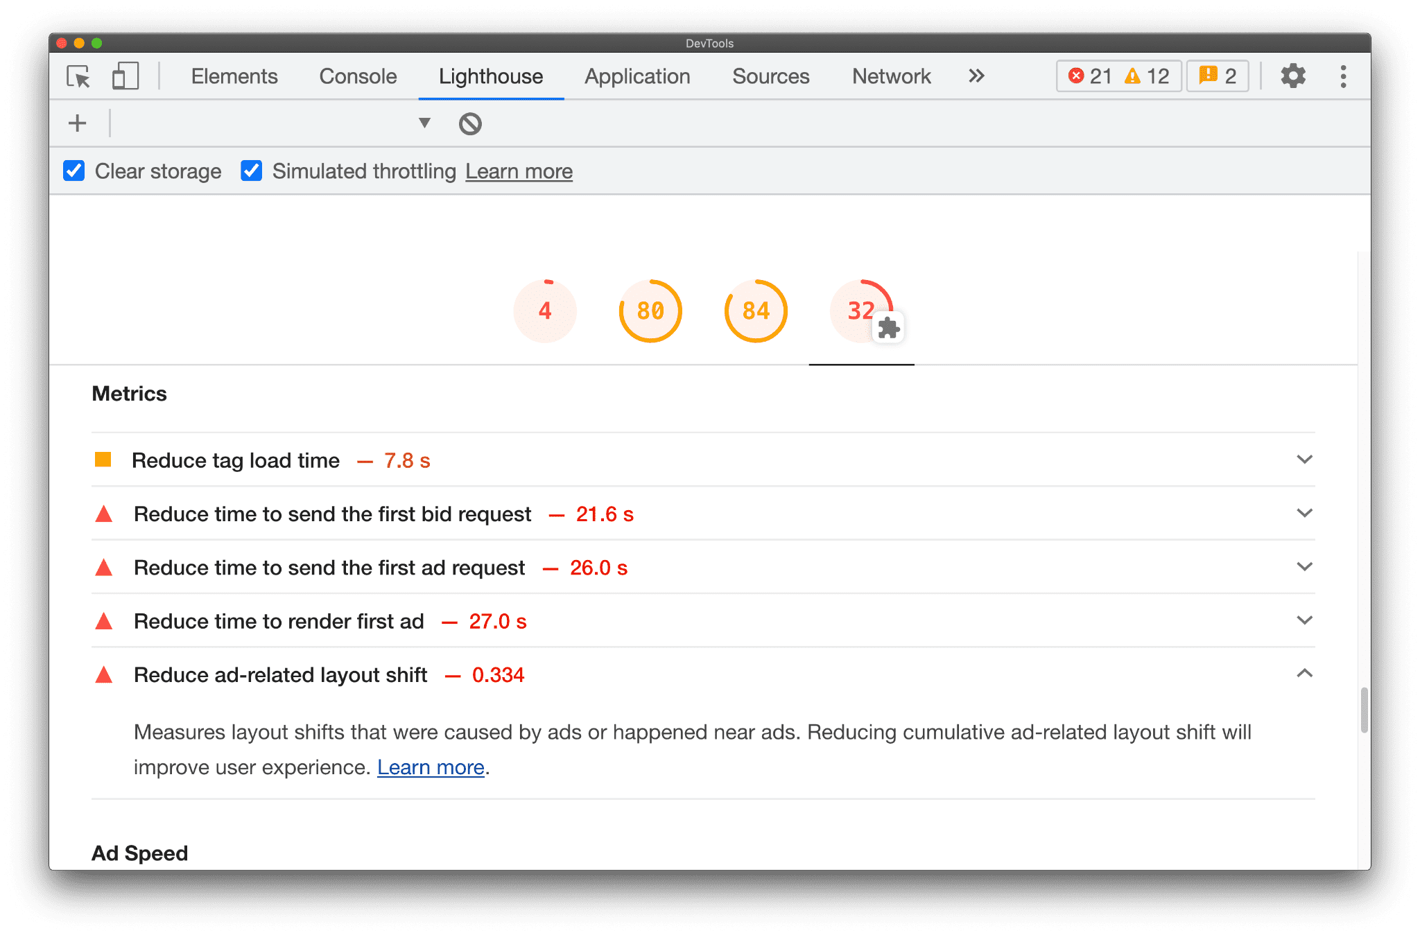Click the score circle showing 4
Viewport: 1420px width, 935px height.
click(544, 309)
